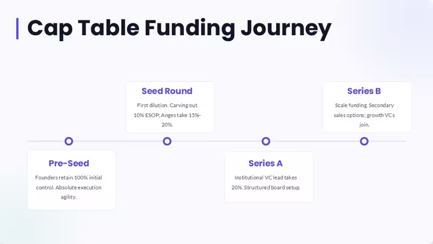Select the Series B heading text
433x244 pixels.
[x=364, y=91]
